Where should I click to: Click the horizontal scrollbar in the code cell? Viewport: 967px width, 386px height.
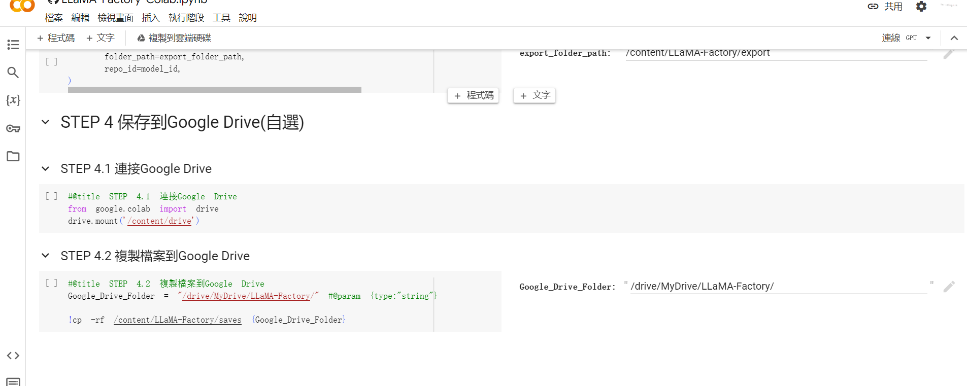click(215, 90)
